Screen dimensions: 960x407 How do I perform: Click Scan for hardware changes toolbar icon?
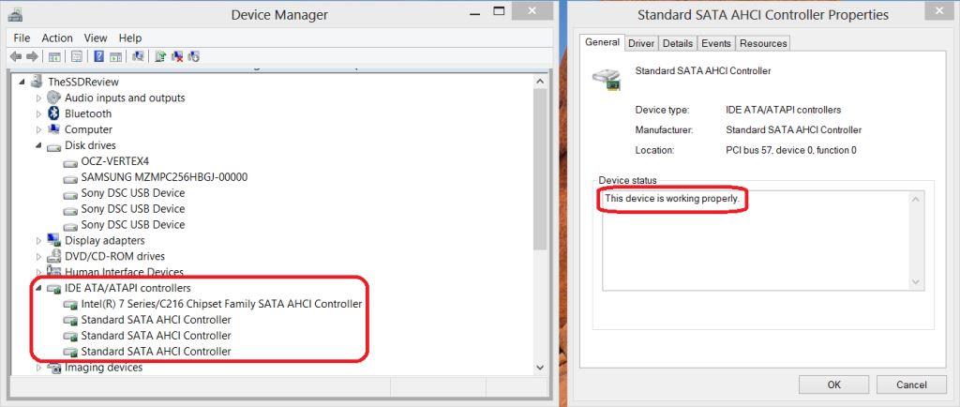[138, 56]
